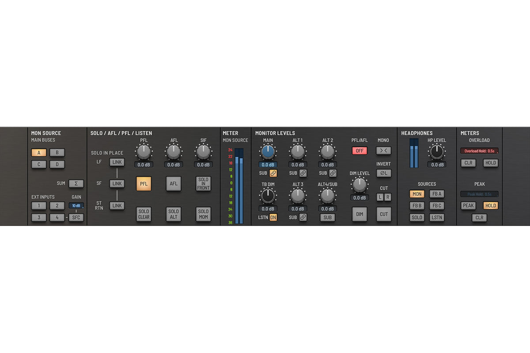This screenshot has height=353, width=530.
Task: Toggle the PFL/AFL OFF button
Action: [x=360, y=151]
